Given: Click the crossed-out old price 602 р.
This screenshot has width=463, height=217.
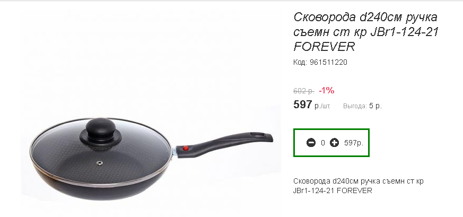Looking at the screenshot, I should coord(304,91).
